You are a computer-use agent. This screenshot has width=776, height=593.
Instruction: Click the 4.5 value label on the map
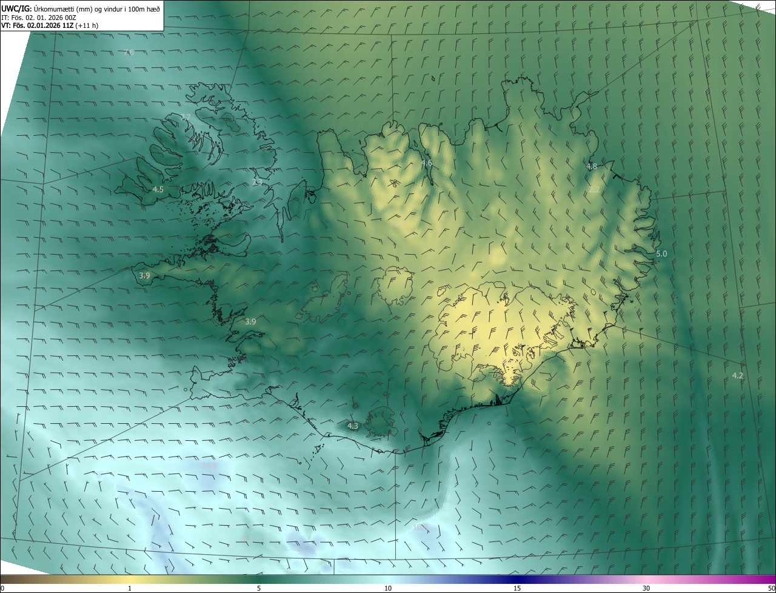click(158, 189)
